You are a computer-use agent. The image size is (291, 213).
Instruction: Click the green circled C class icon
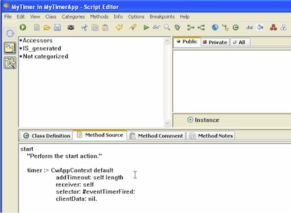[236, 27]
